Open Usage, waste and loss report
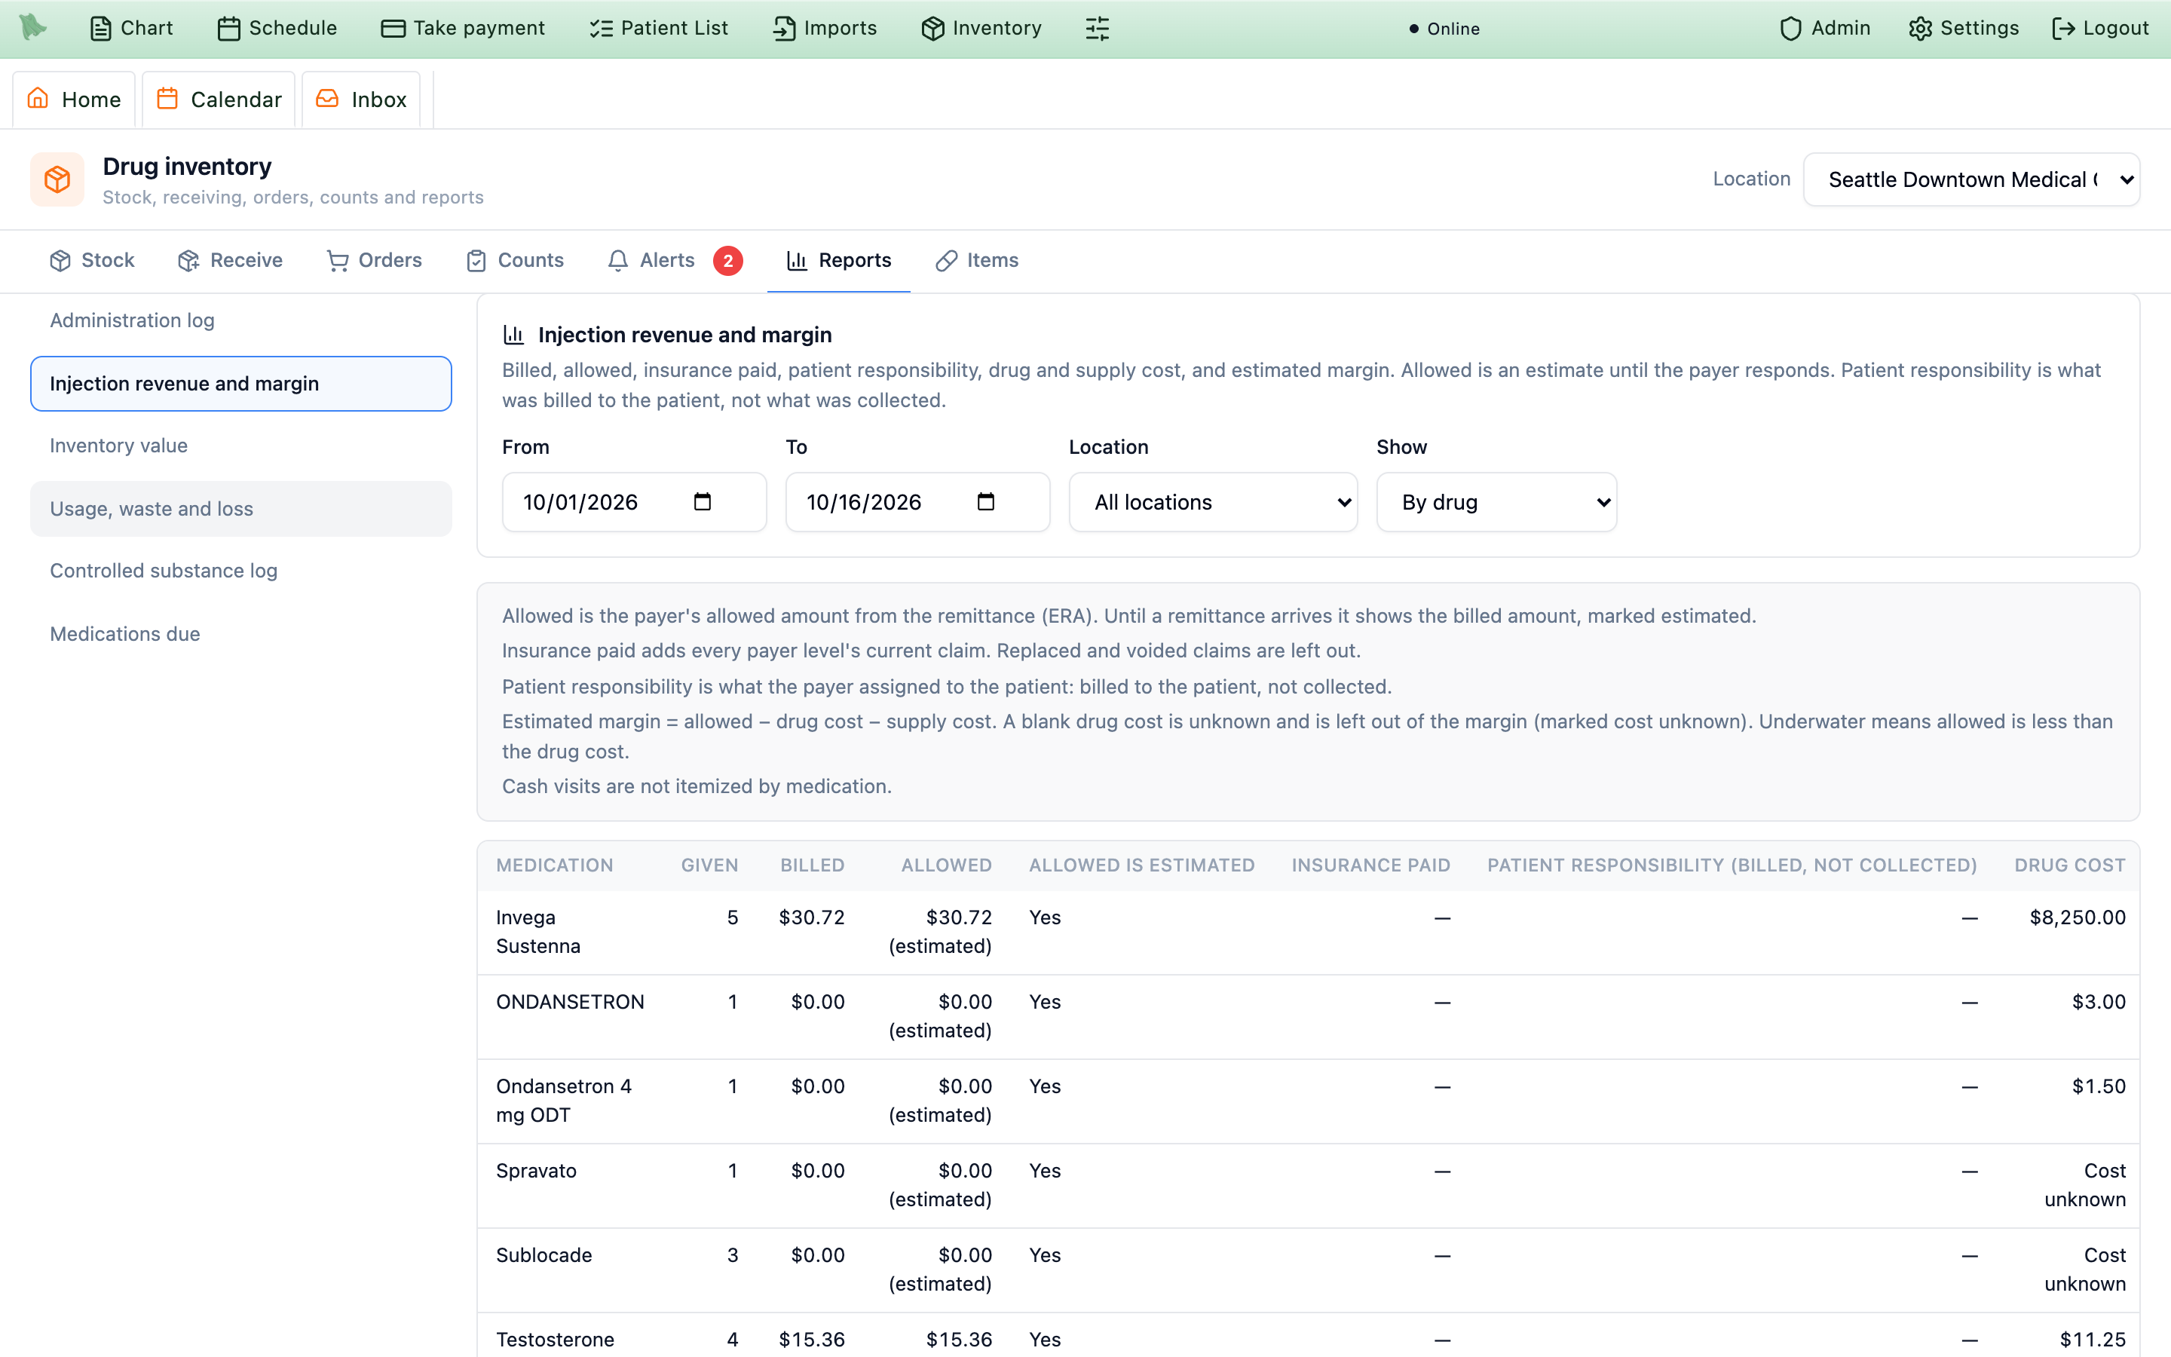The height and width of the screenshot is (1357, 2171). point(240,509)
